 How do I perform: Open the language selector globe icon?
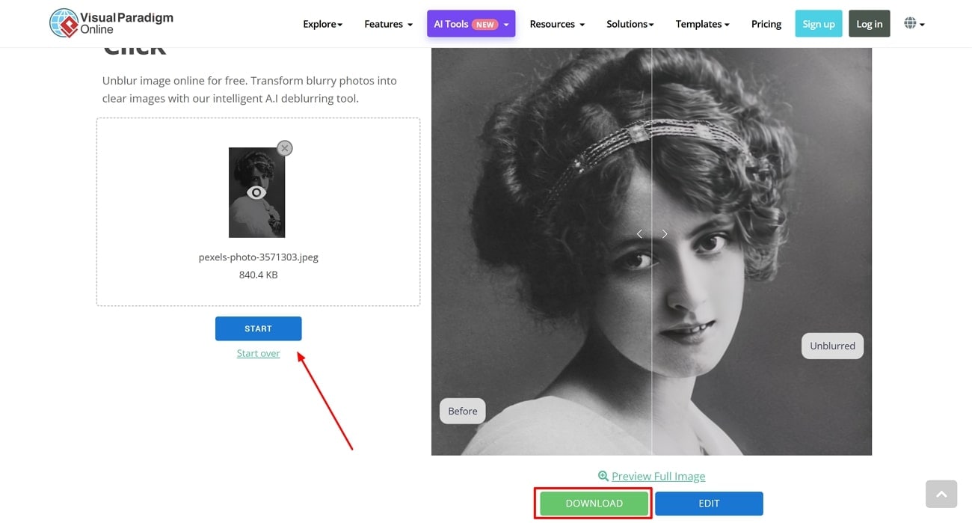pyautogui.click(x=911, y=23)
